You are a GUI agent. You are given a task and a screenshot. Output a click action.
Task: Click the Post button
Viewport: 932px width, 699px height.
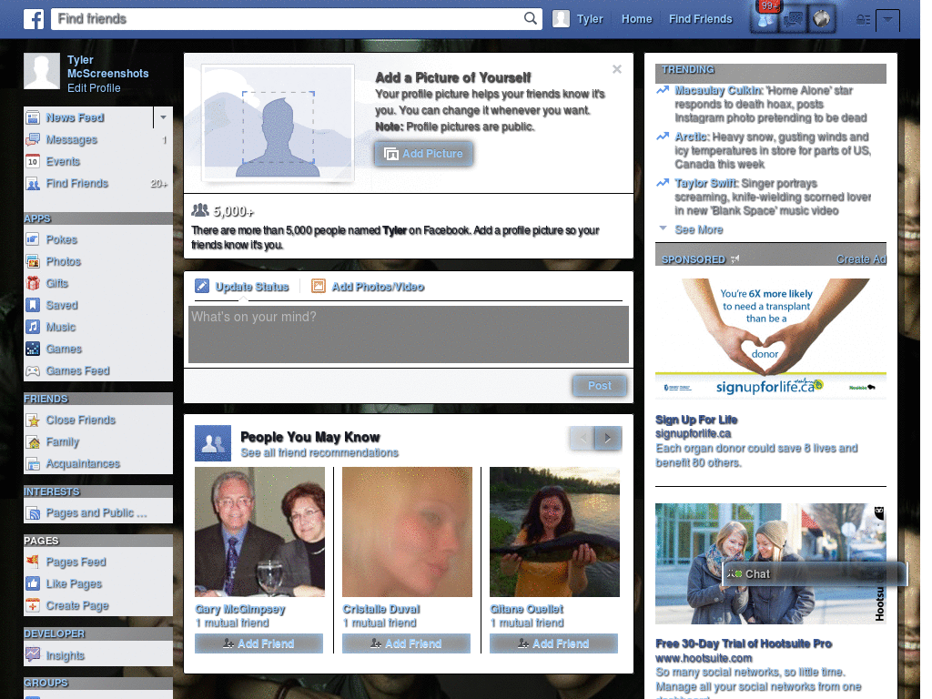click(x=599, y=386)
